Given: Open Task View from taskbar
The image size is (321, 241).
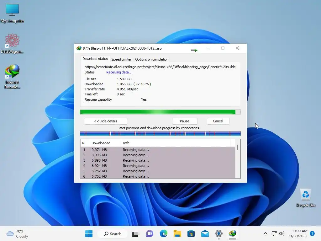Looking at the screenshot, I should [135, 234].
